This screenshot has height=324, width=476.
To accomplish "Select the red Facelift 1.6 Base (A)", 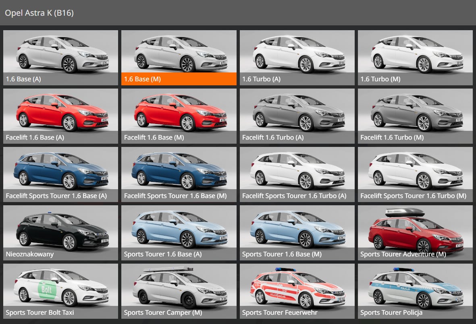I will [60, 116].
